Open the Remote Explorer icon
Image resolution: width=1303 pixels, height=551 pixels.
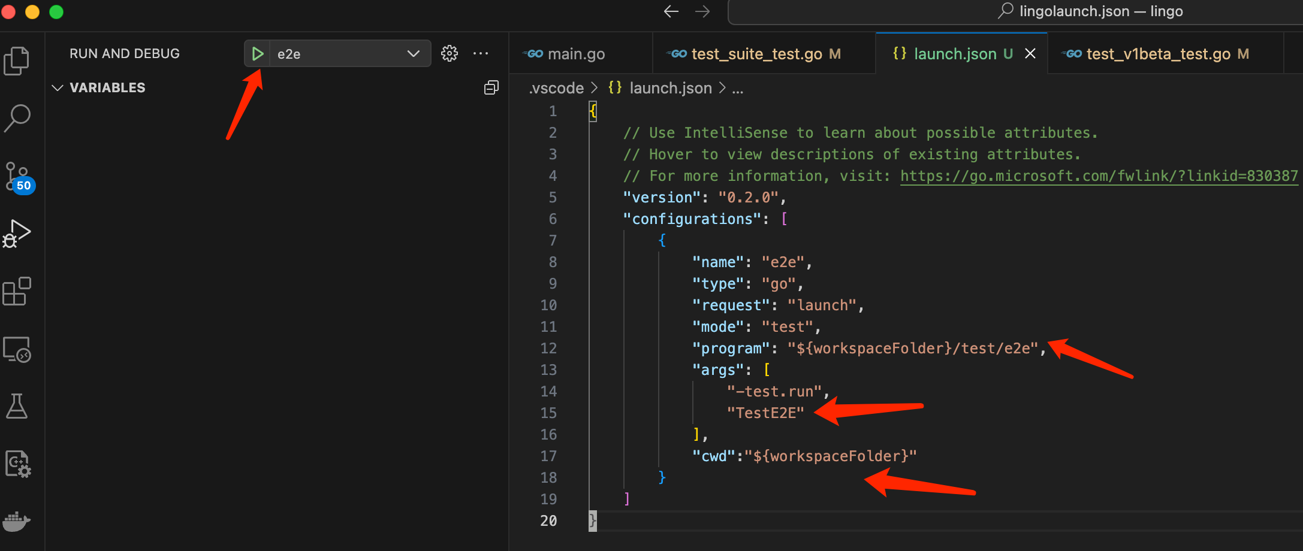(x=17, y=349)
